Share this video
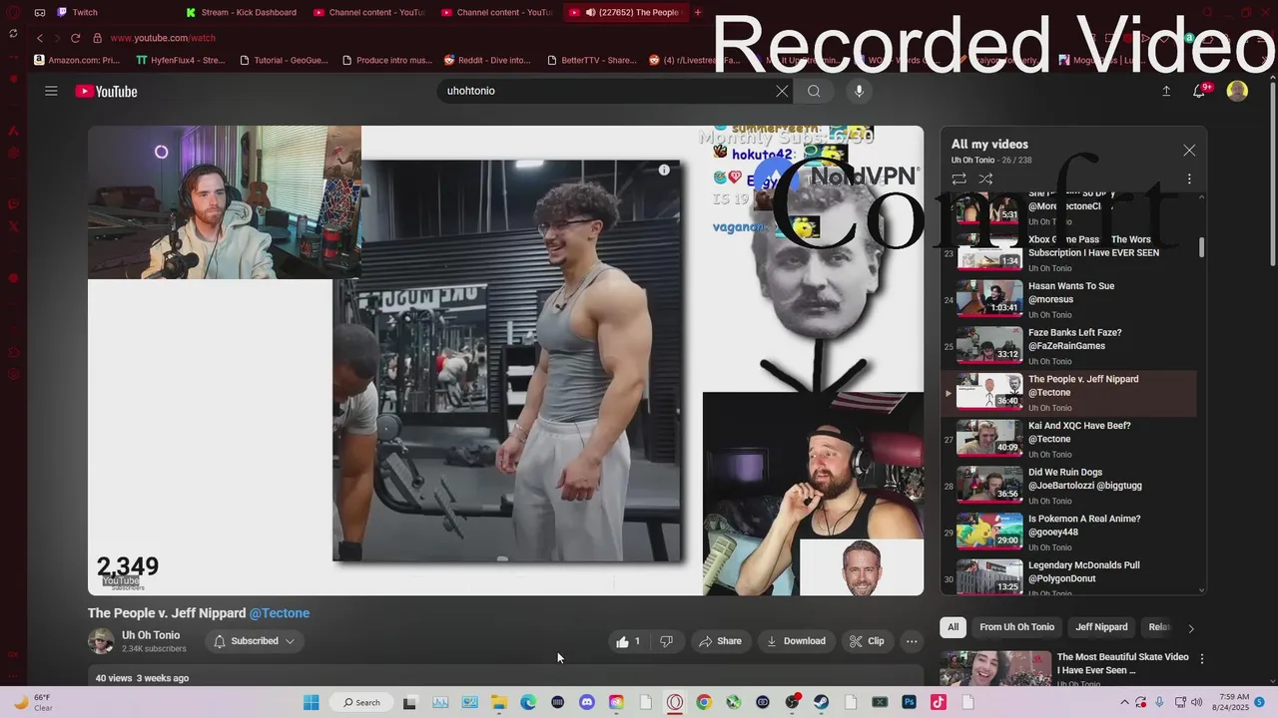This screenshot has width=1278, height=718. click(720, 641)
